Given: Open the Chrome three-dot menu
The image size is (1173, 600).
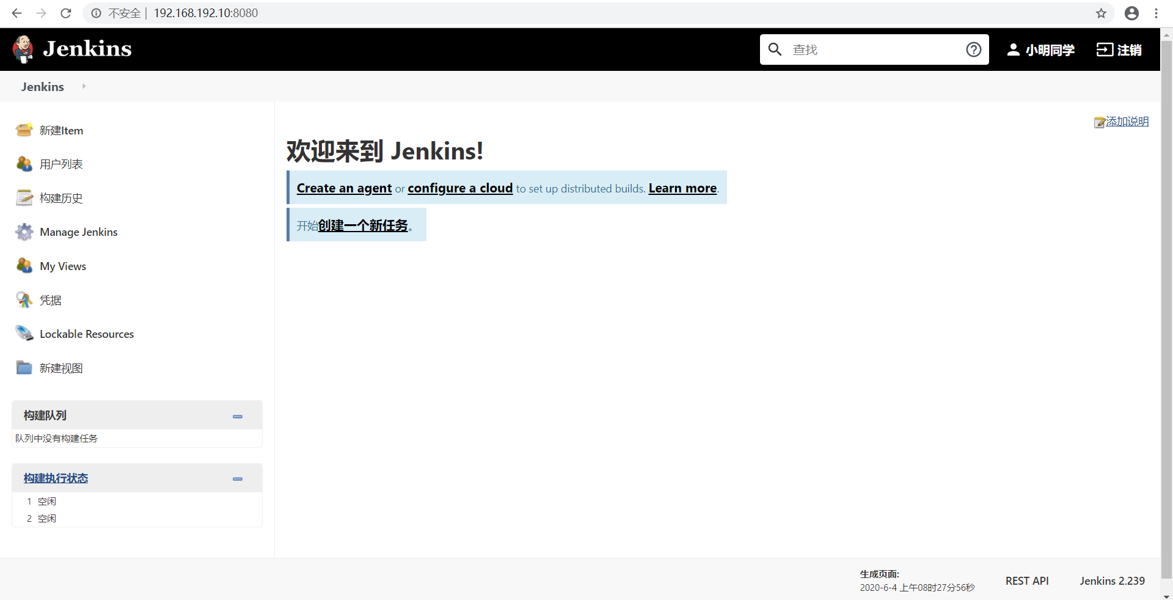Looking at the screenshot, I should click(1156, 13).
